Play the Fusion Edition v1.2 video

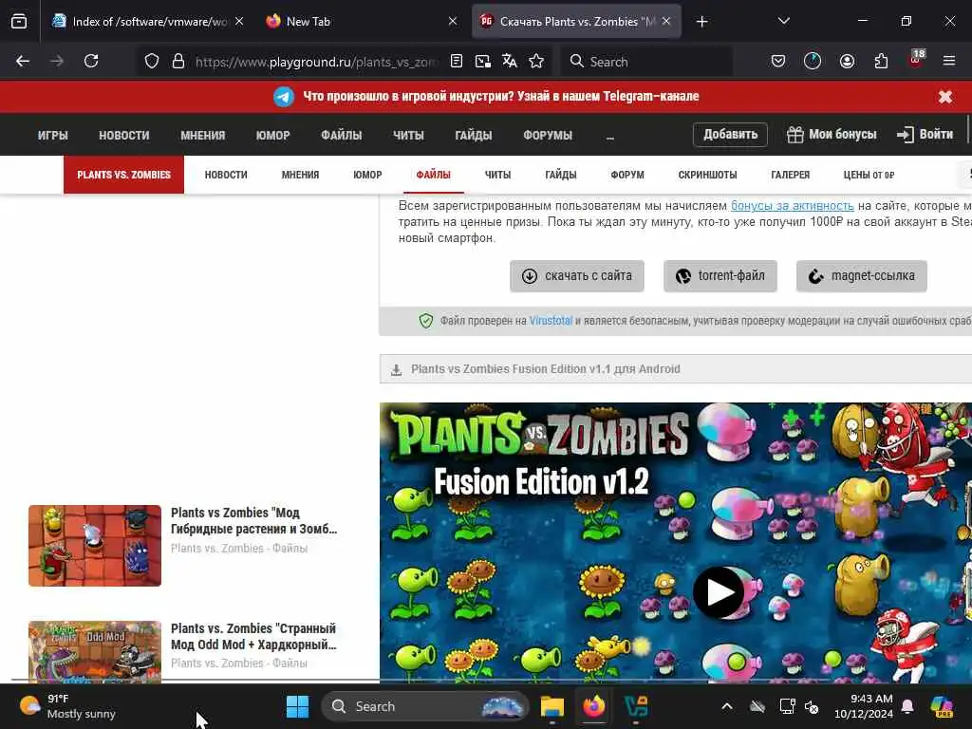pyautogui.click(x=719, y=592)
